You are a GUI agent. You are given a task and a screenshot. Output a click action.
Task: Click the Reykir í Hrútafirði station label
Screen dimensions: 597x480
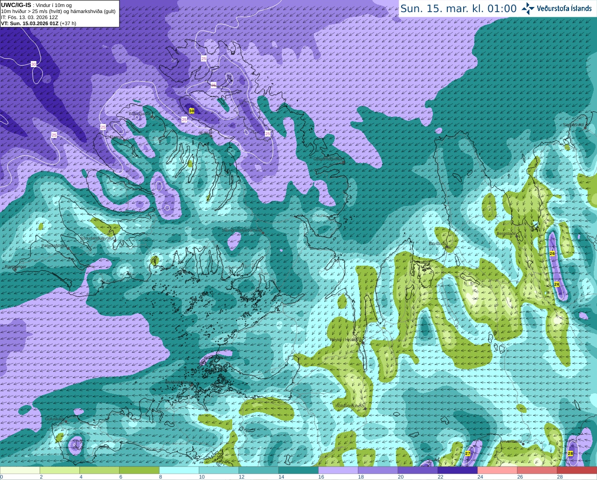(346, 340)
